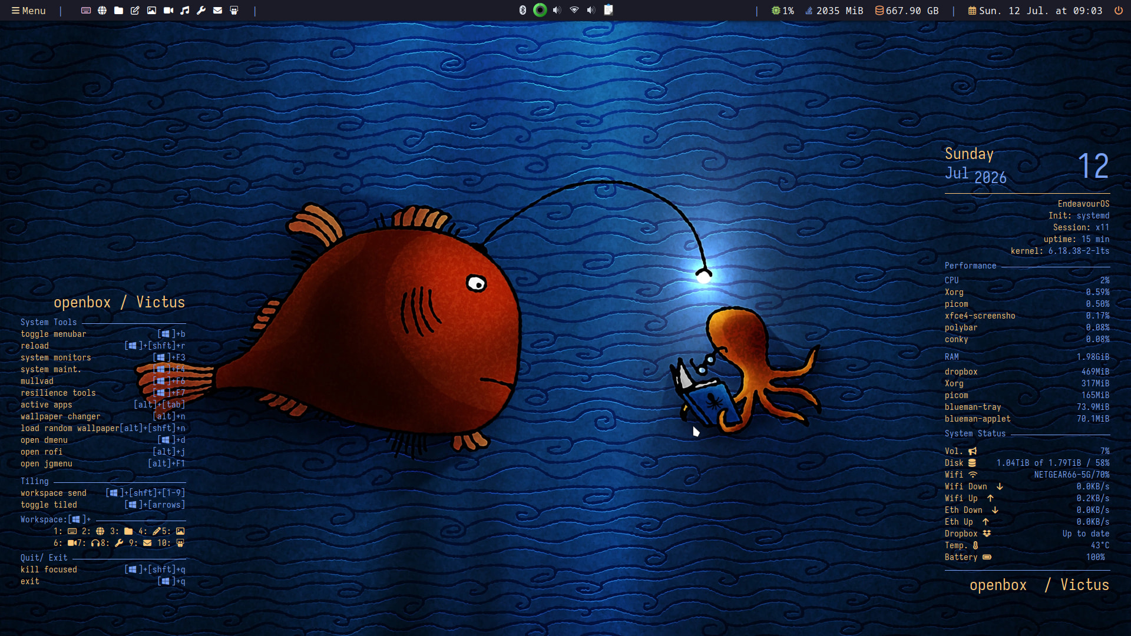
Task: Click the 'Sunday' day label
Action: (x=970, y=154)
